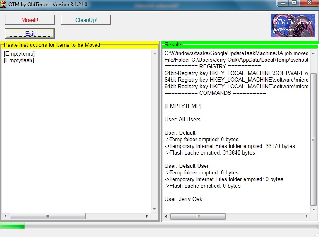Click left arrow of Results horizontal scrollbar

coord(166,216)
